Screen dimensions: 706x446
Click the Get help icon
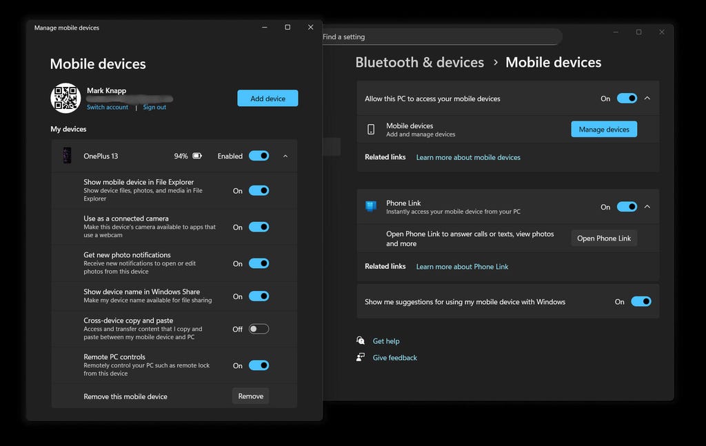coord(361,341)
